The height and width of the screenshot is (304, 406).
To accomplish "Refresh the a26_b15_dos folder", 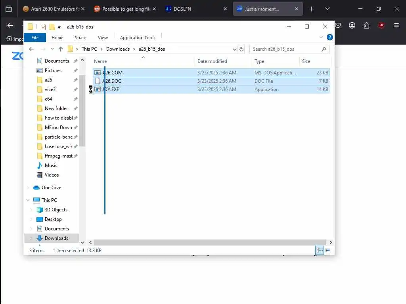I will tap(241, 49).
